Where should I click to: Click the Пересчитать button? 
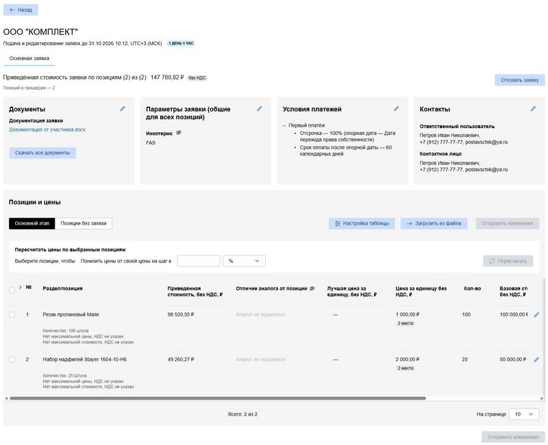pyautogui.click(x=508, y=261)
